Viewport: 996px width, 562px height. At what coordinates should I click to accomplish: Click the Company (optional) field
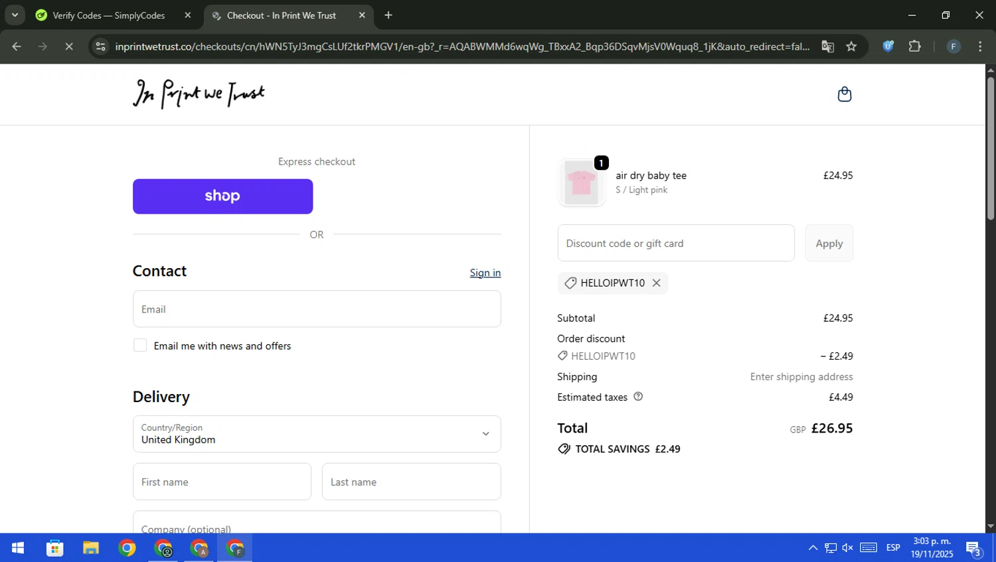click(x=317, y=522)
